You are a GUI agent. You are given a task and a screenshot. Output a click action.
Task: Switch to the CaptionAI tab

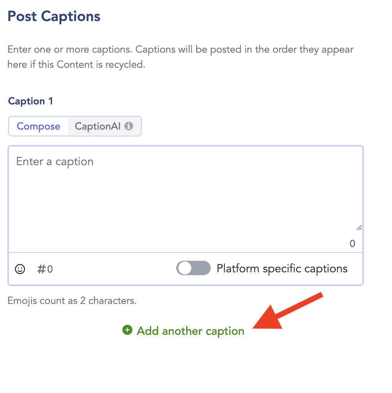click(104, 126)
